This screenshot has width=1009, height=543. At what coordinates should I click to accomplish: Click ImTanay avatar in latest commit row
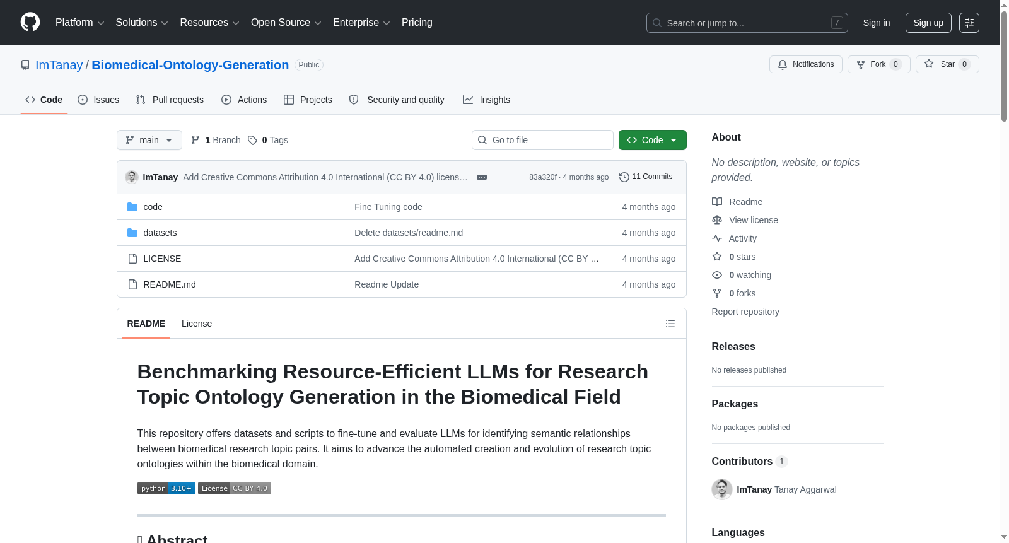pyautogui.click(x=132, y=177)
